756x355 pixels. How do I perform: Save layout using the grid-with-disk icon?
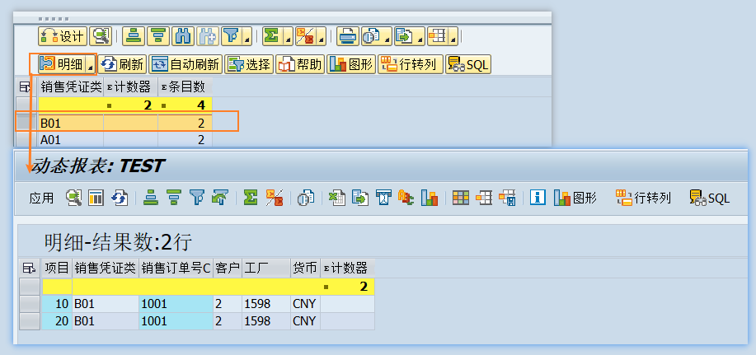pos(507,198)
